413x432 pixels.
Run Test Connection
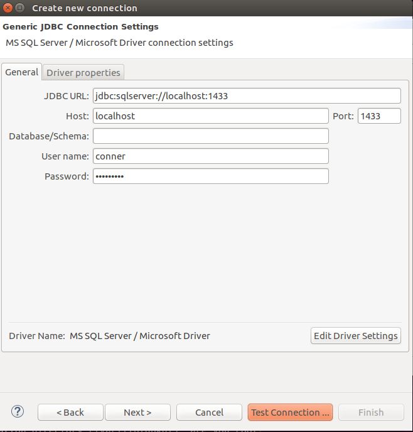coord(290,413)
